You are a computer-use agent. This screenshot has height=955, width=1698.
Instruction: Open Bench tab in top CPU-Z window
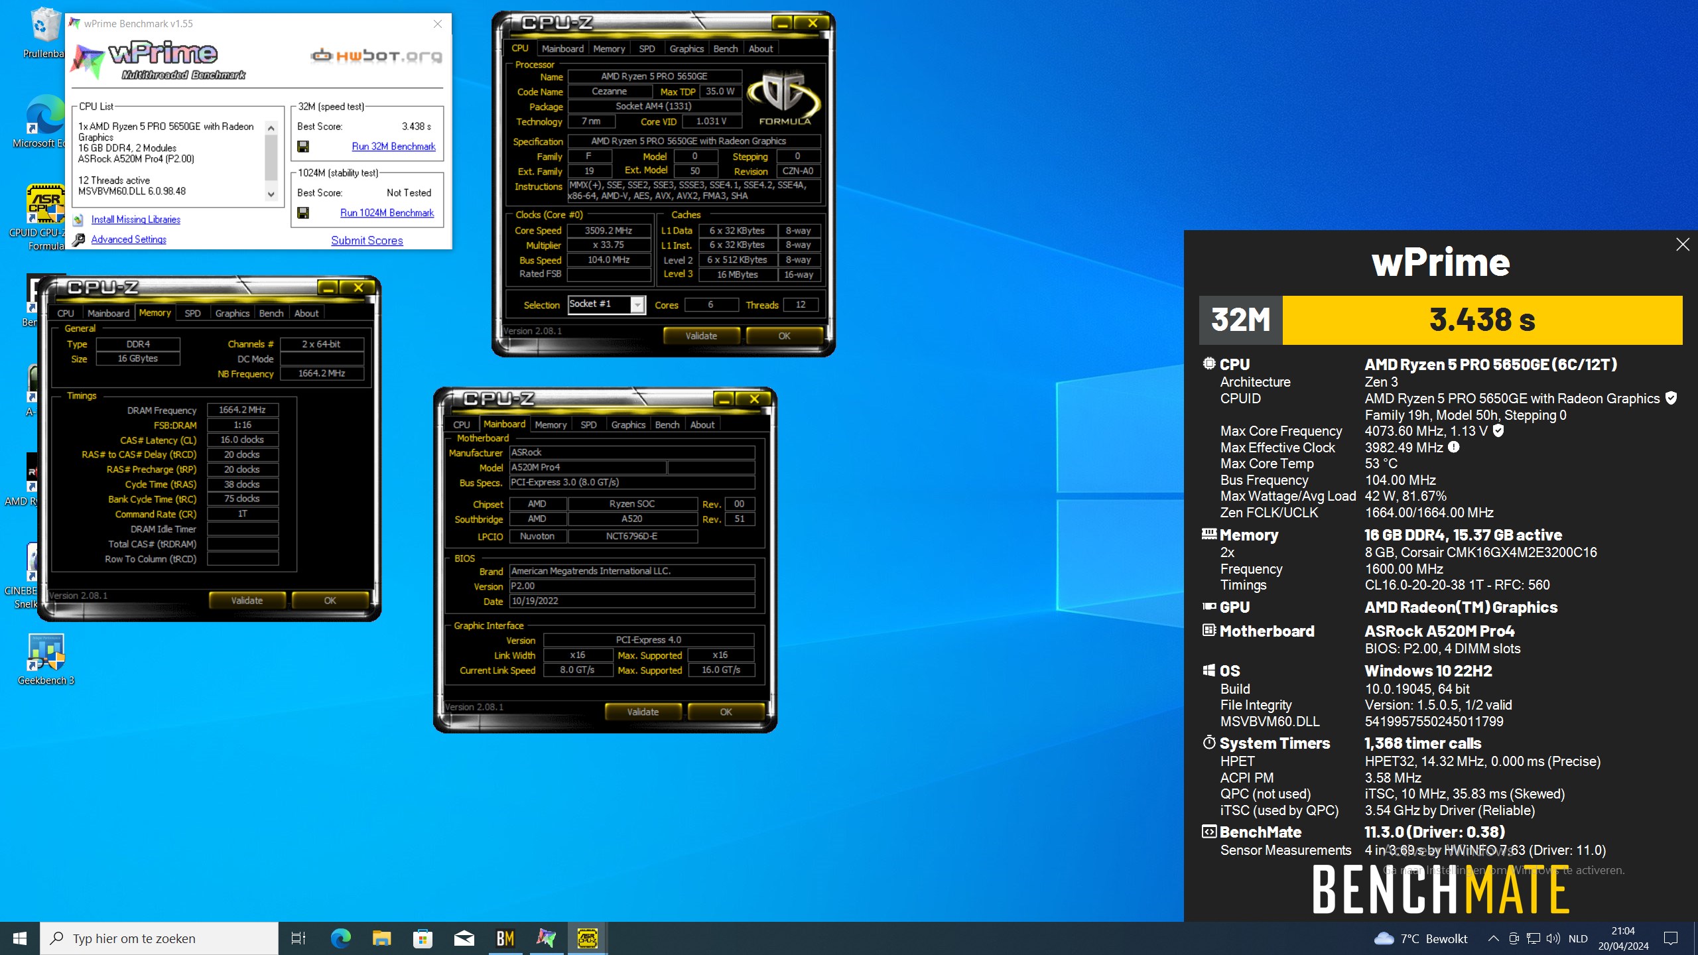tap(725, 48)
